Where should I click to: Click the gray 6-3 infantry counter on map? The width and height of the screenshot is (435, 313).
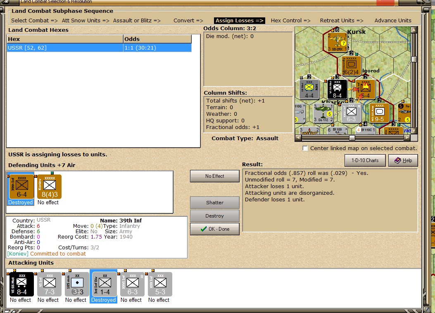pos(352,113)
